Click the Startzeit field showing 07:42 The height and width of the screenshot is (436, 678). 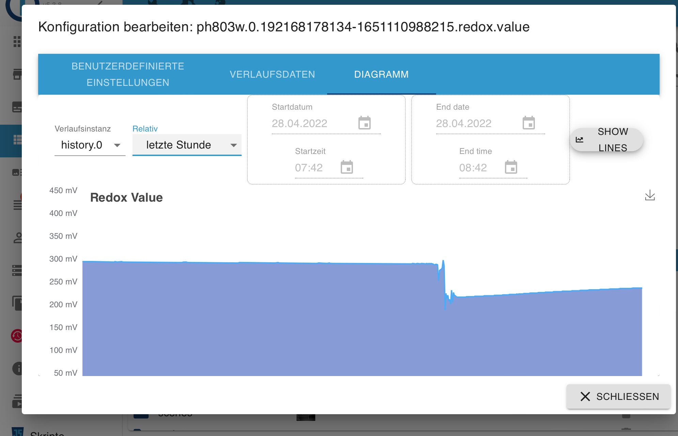pyautogui.click(x=309, y=168)
